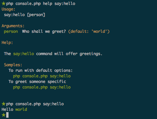This screenshot has width=157, height=119.
Task: Click the 'php console.php help say:hello' command
Action: click(x=41, y=4)
